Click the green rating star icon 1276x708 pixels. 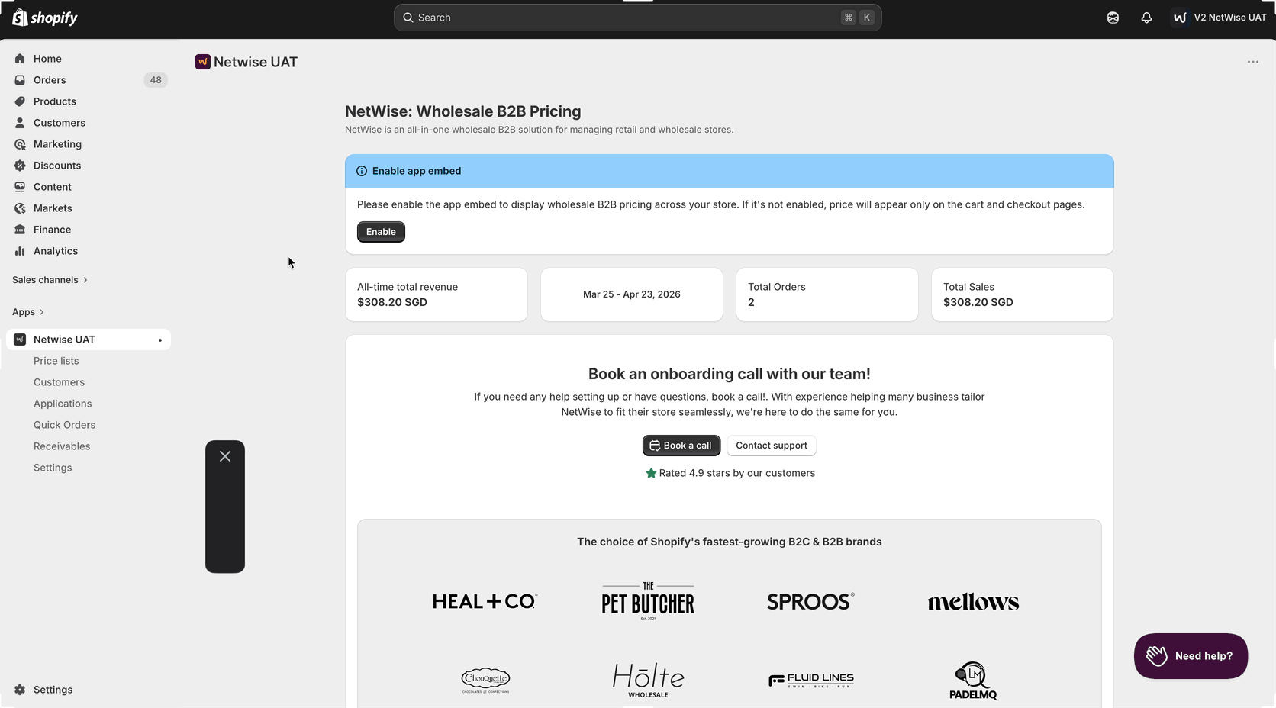pyautogui.click(x=651, y=473)
